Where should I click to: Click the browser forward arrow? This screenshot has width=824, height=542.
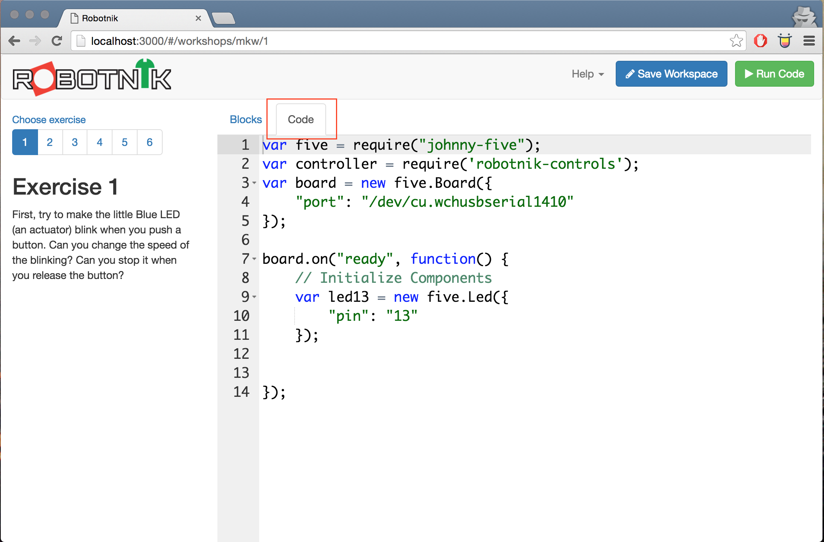click(x=35, y=41)
